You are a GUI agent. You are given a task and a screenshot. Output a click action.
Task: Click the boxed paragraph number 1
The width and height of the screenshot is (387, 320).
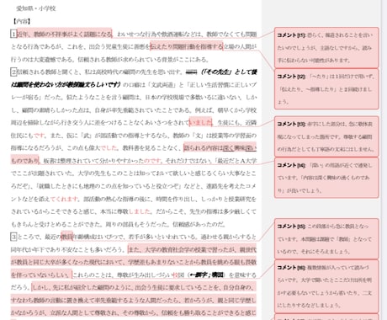(x=13, y=34)
